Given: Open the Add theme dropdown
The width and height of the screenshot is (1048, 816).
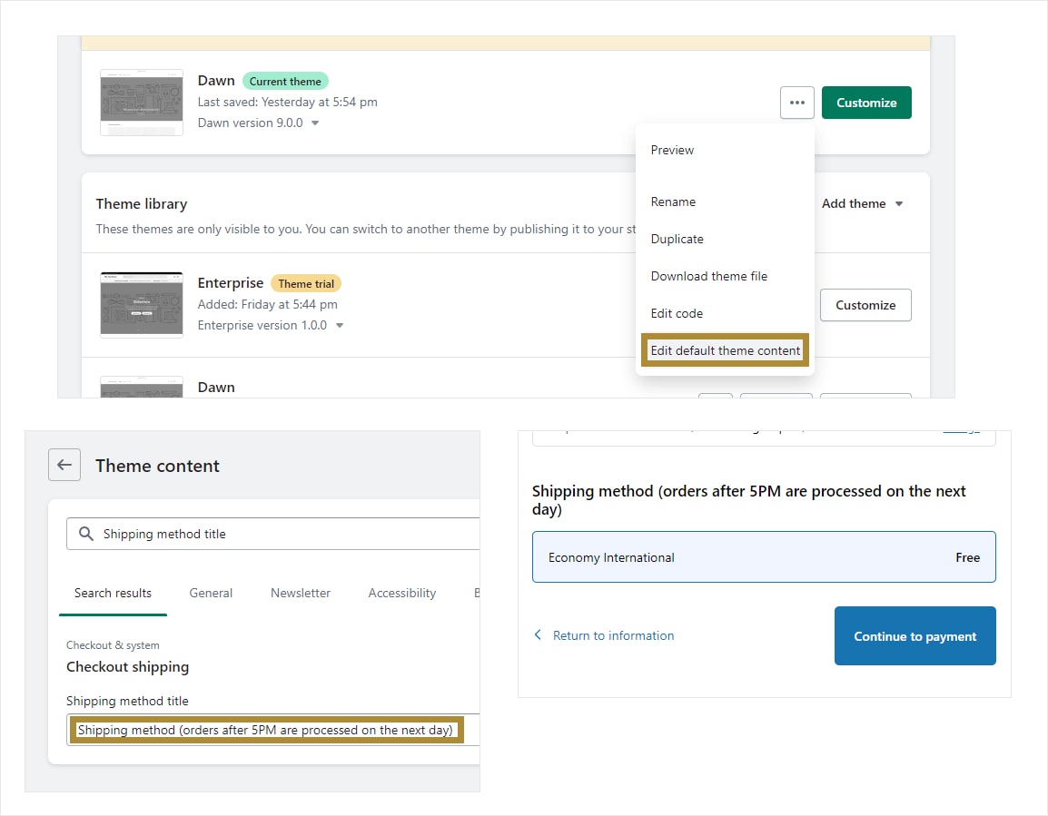Looking at the screenshot, I should click(x=862, y=203).
